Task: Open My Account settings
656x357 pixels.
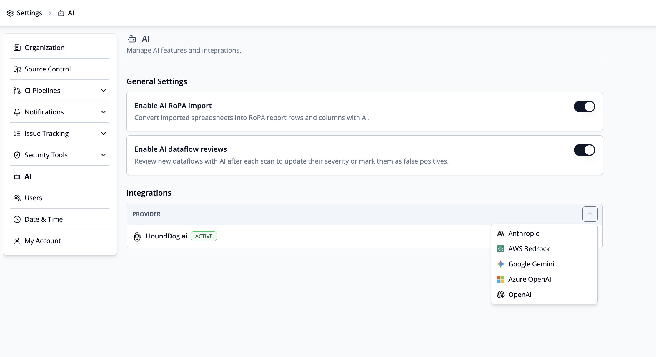Action: (x=60, y=241)
